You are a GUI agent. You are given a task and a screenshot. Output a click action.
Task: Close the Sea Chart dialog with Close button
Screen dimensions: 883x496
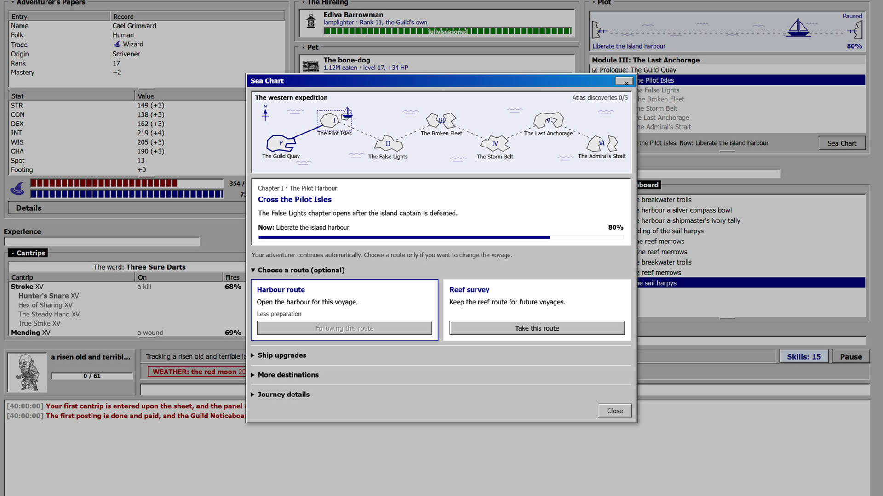[614, 411]
